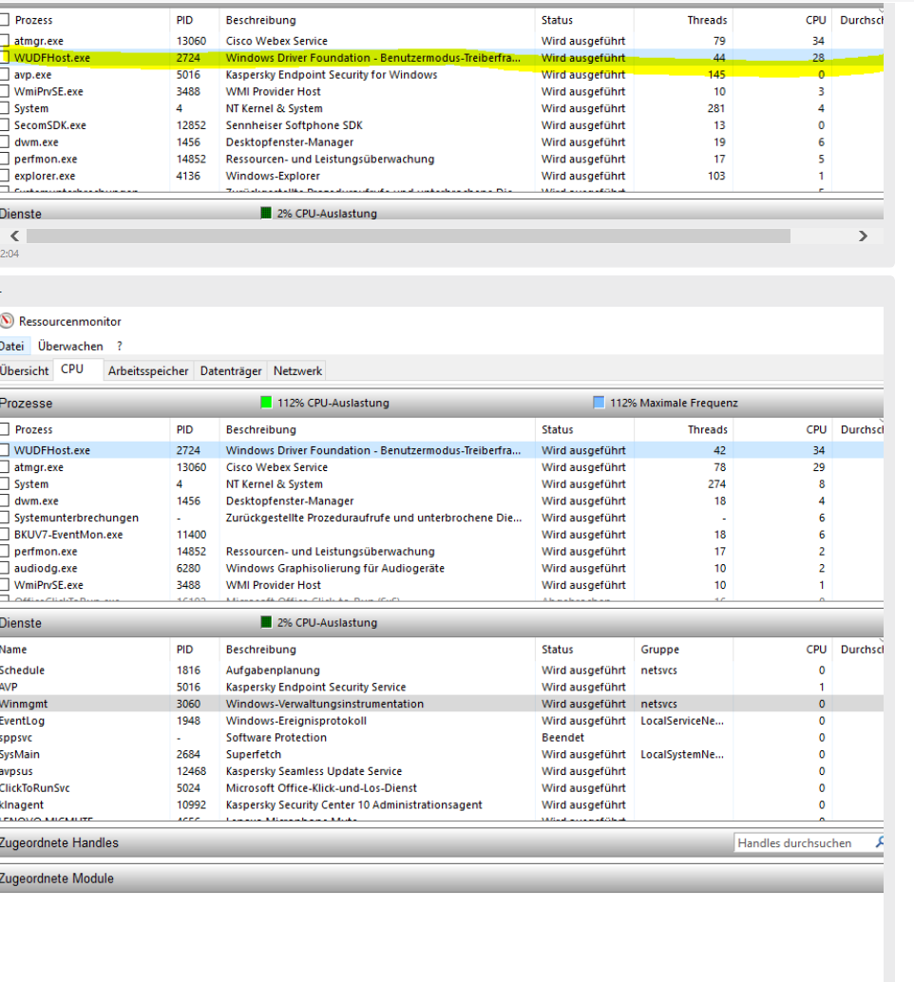Click the green 112% CPU-Auslastung indicator square
Image resolution: width=914 pixels, height=982 pixels.
pos(266,402)
